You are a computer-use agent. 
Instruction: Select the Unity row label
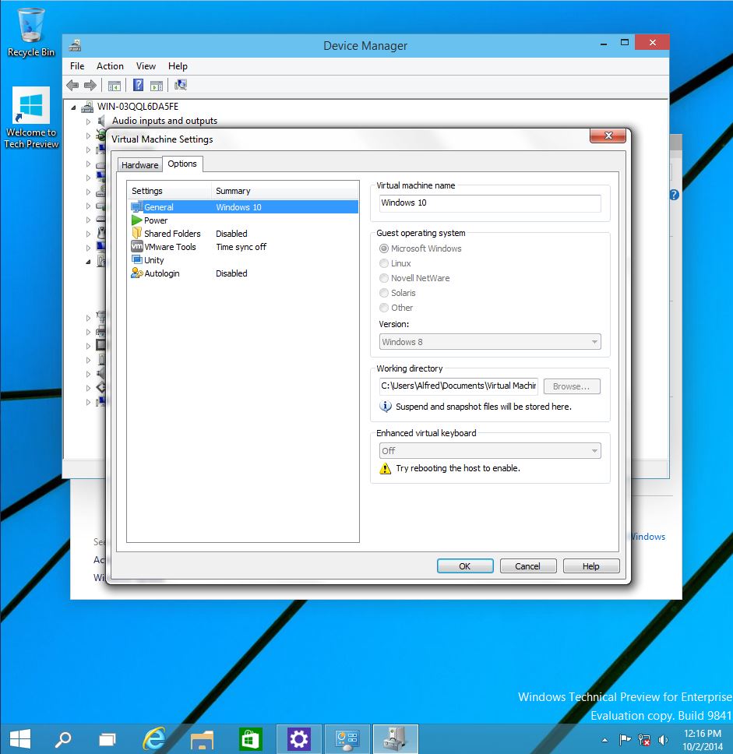click(154, 260)
